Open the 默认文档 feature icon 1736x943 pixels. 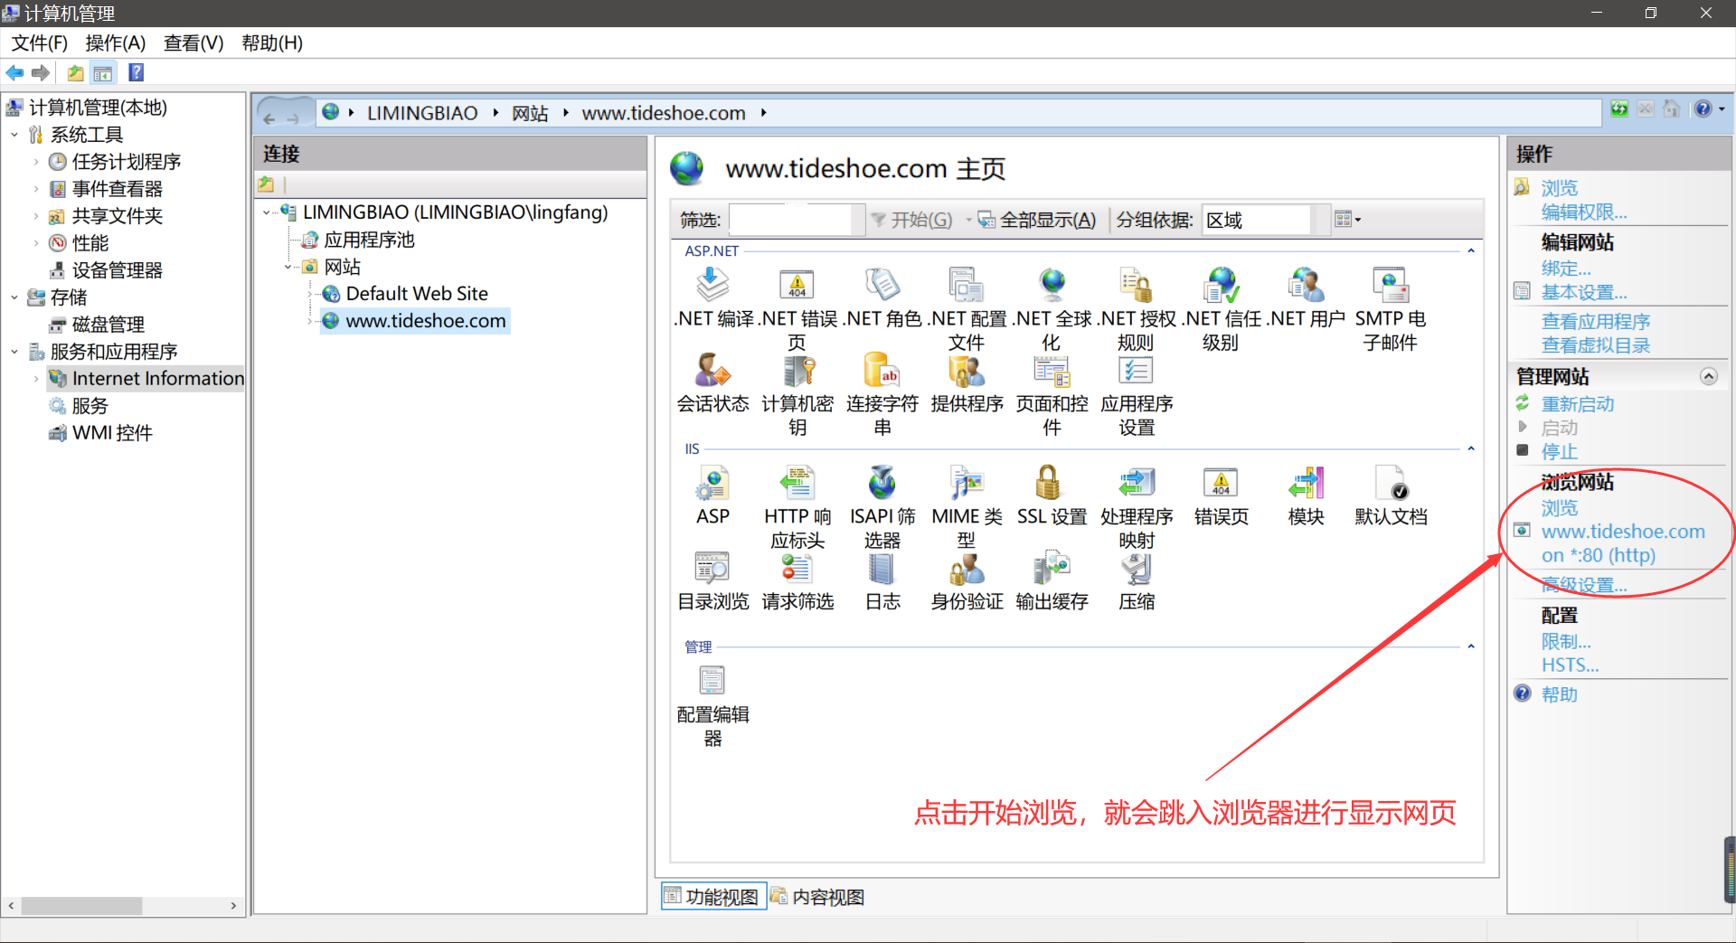[x=1391, y=484]
